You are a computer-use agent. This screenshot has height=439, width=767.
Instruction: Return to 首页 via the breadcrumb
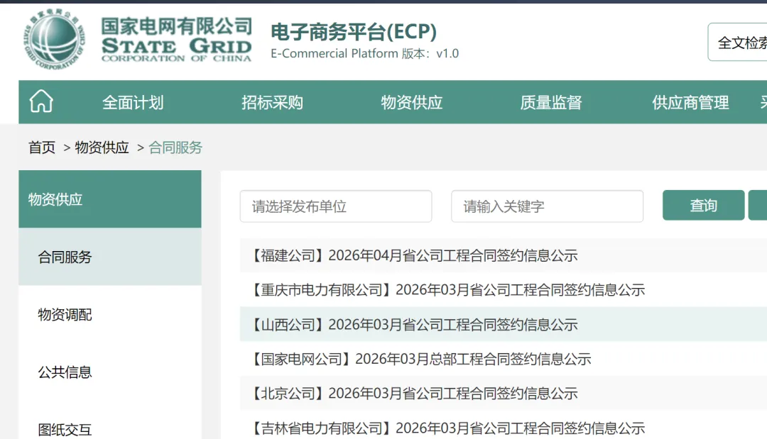(40, 148)
